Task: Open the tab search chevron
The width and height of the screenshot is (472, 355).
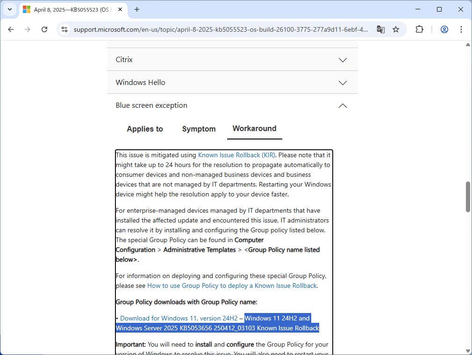Action: pyautogui.click(x=10, y=9)
